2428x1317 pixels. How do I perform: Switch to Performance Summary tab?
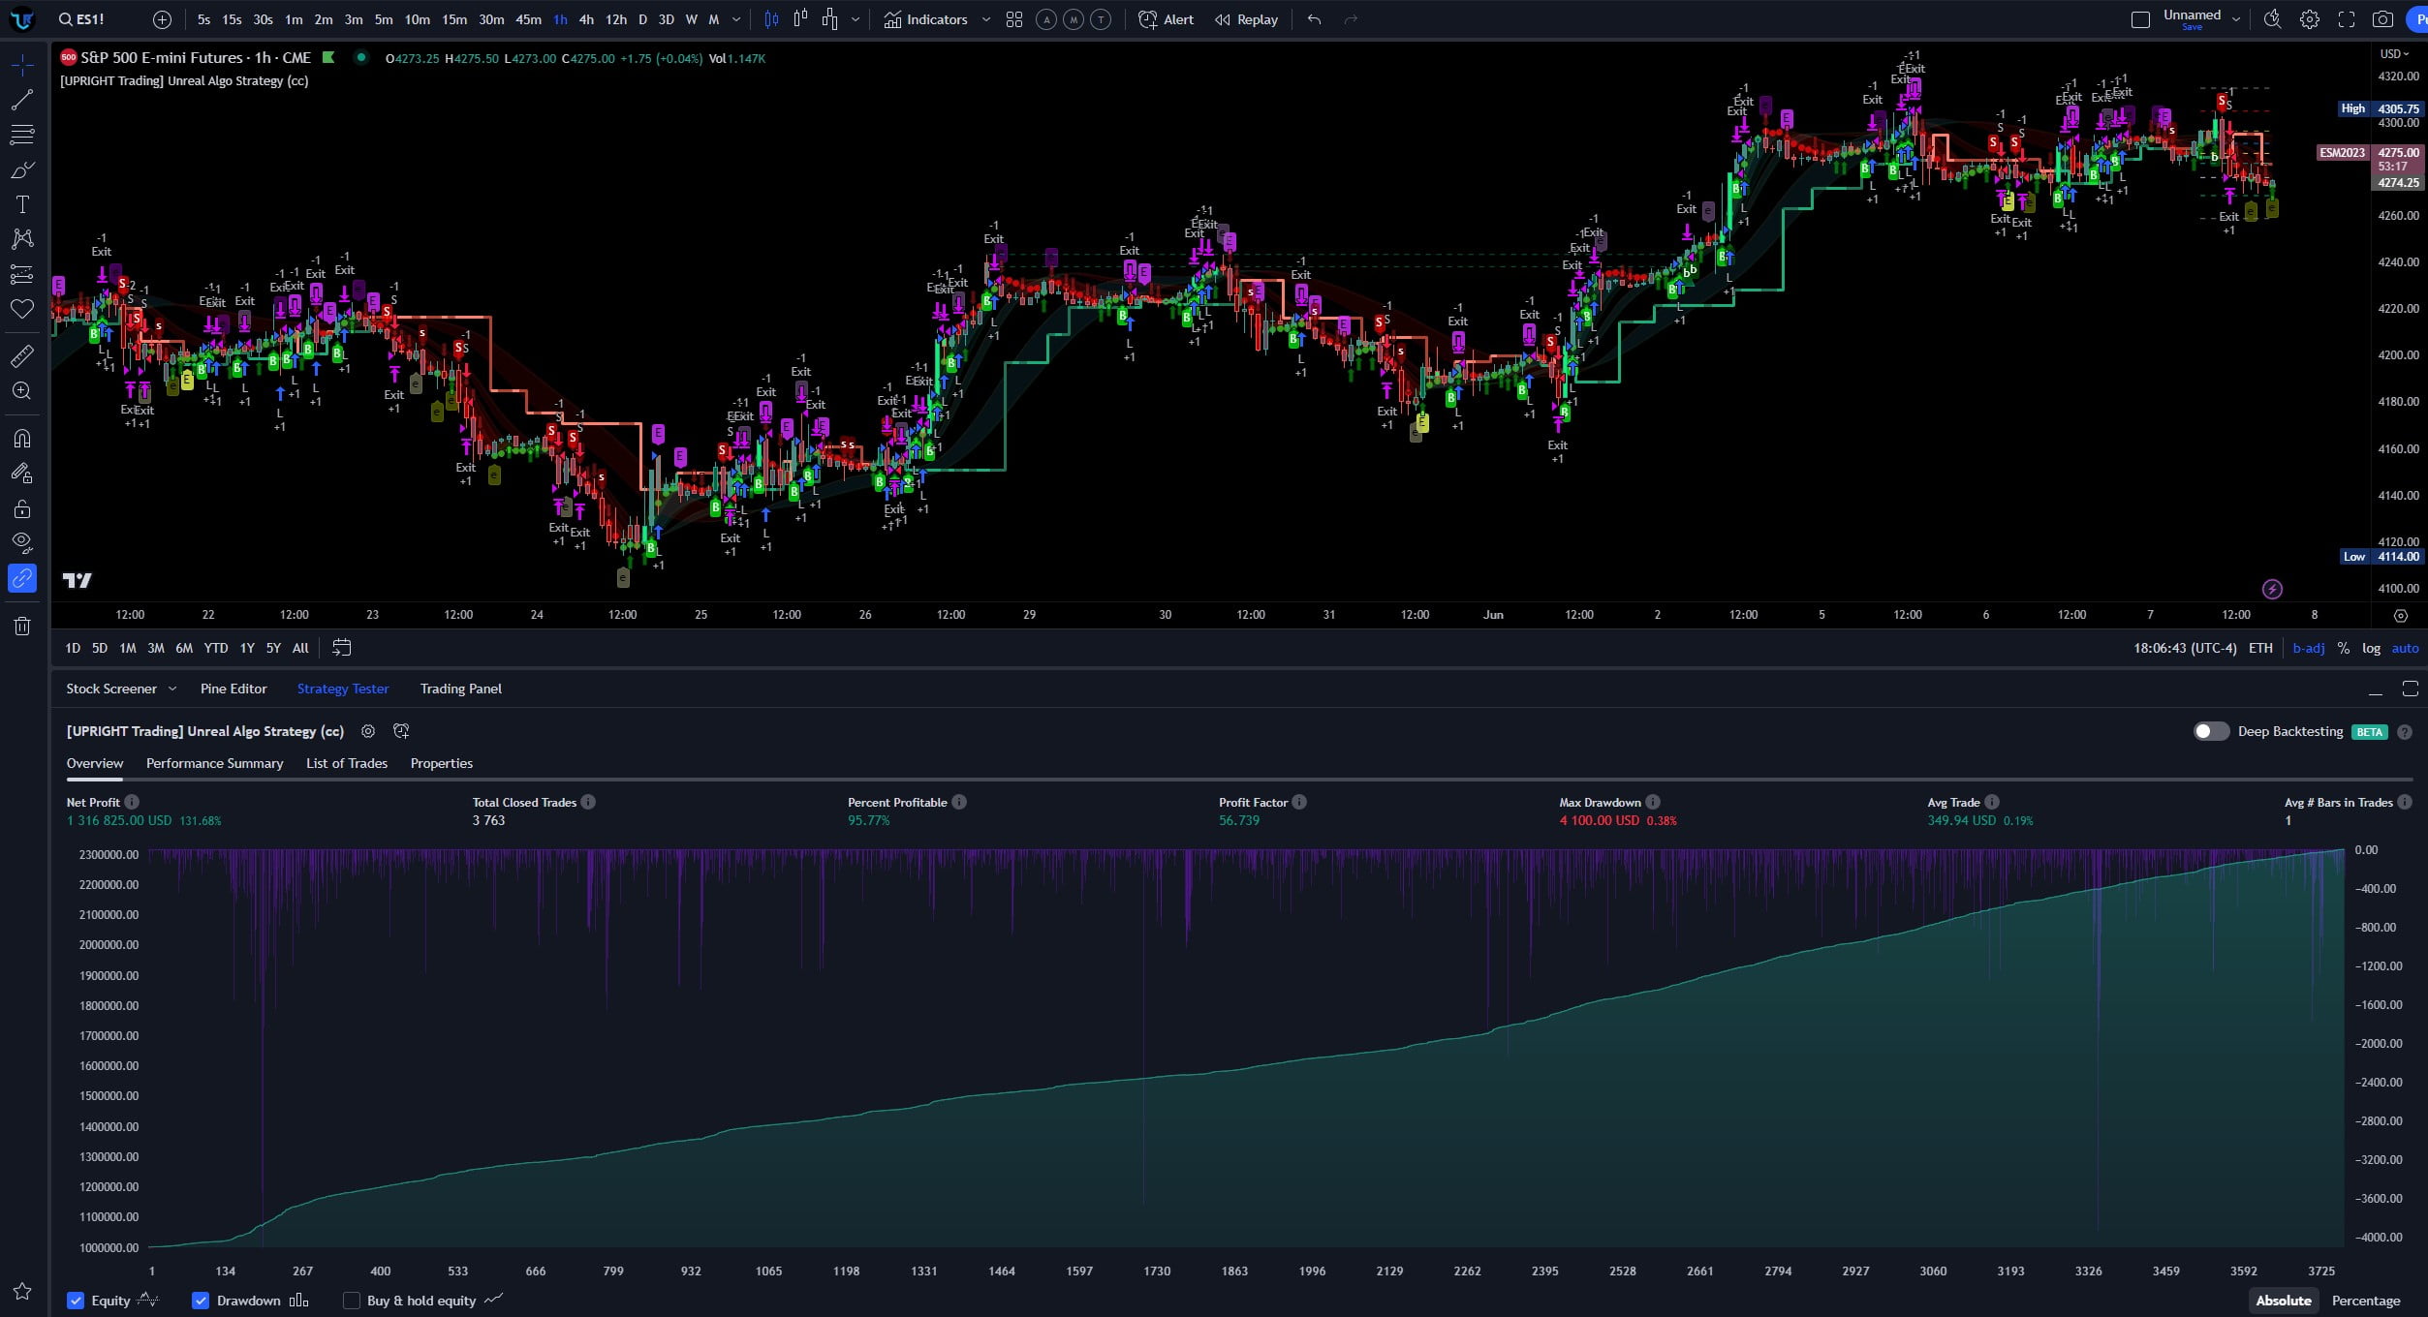point(214,763)
